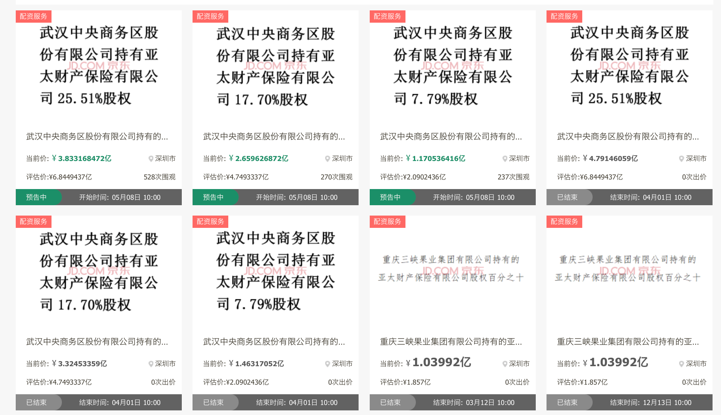Click 配资服务 tag on the 12月13日 card
This screenshot has width=721, height=415.
[x=564, y=222]
